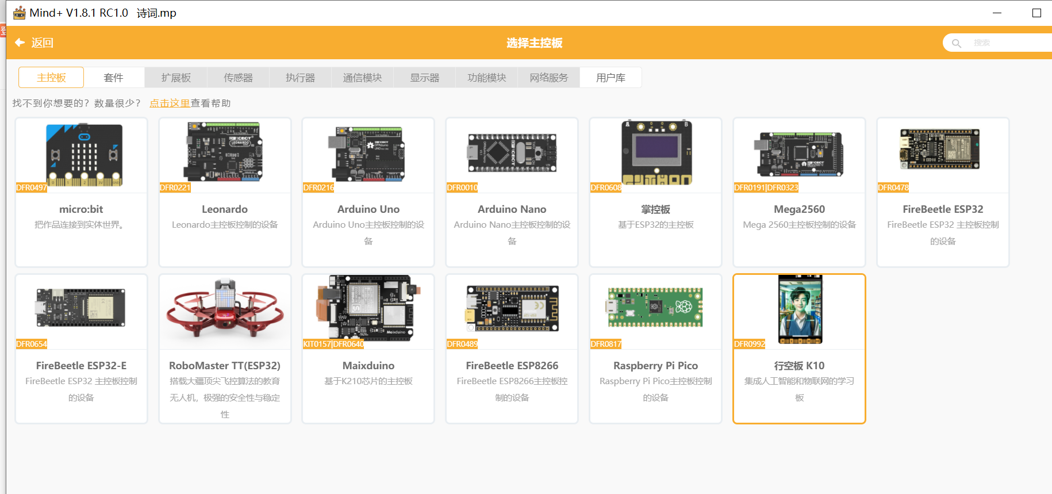Screen dimensions: 1052x494
Task: Click the 点击这里 help link
Action: pyautogui.click(x=170, y=103)
